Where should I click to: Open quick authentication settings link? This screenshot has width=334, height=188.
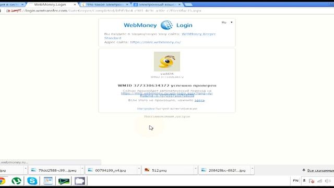pos(167,109)
